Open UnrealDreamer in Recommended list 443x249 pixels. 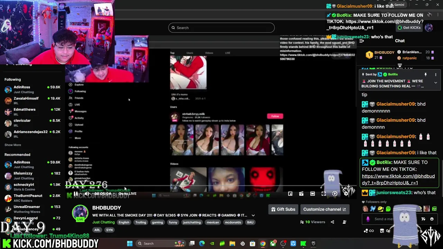pos(32,209)
